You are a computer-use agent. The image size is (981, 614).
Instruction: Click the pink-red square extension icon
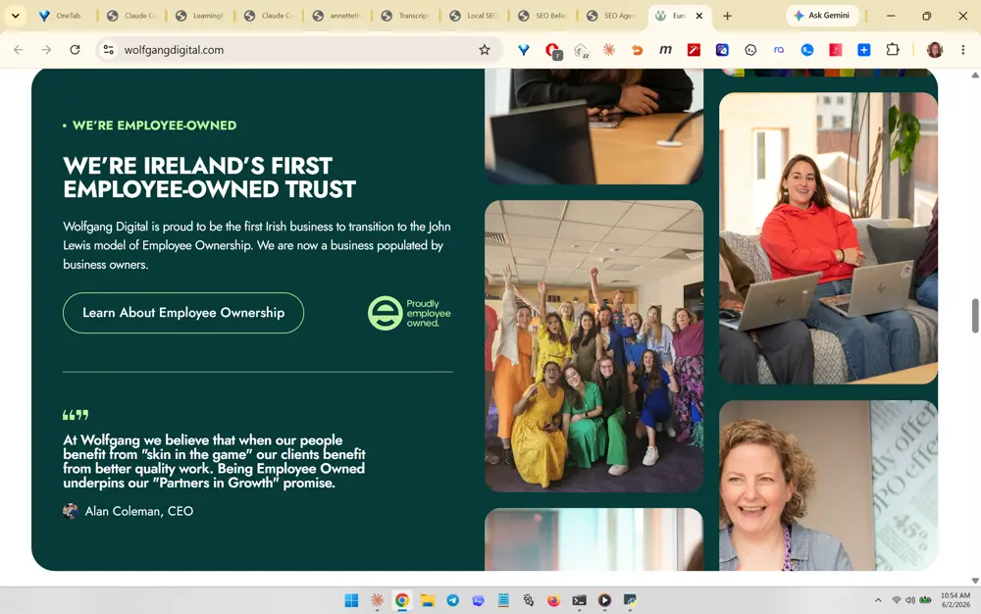pos(835,50)
